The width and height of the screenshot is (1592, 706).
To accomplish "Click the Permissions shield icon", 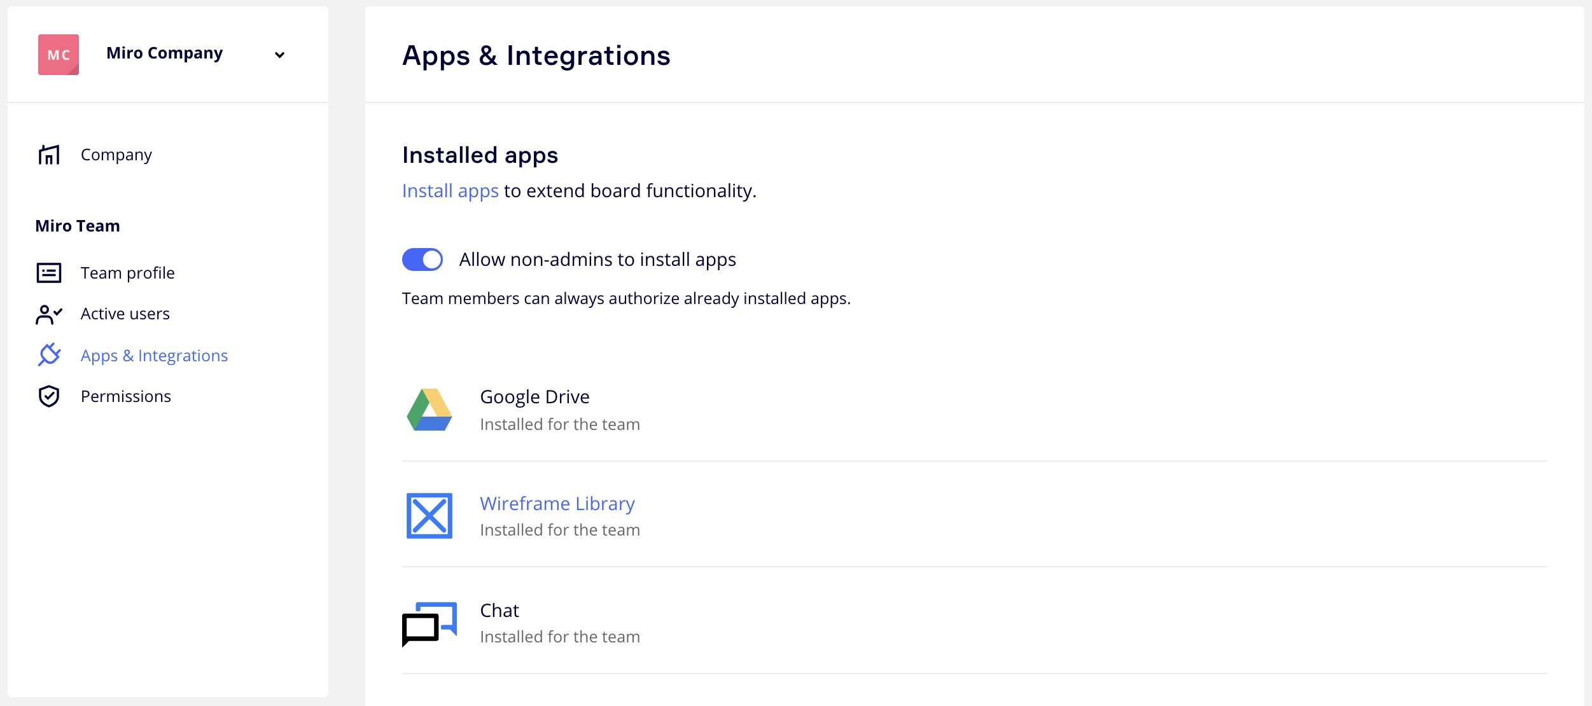I will 49,396.
